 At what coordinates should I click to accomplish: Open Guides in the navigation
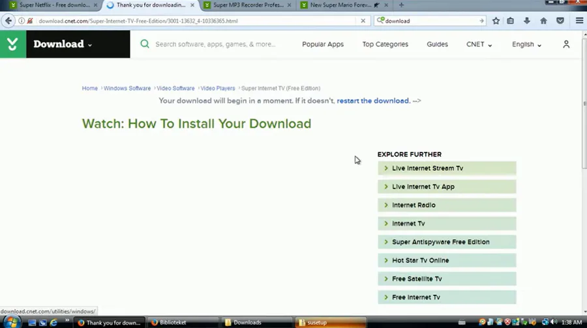coord(437,44)
